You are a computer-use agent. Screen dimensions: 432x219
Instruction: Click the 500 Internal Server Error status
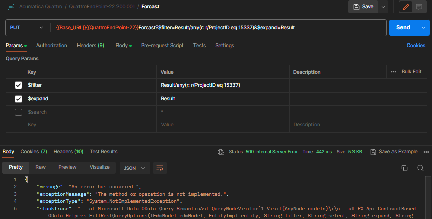point(271,152)
